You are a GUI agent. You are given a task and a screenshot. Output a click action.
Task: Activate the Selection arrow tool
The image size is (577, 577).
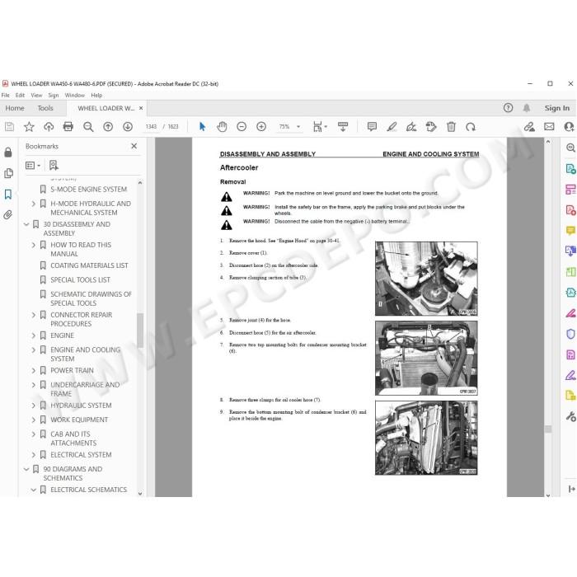[202, 127]
